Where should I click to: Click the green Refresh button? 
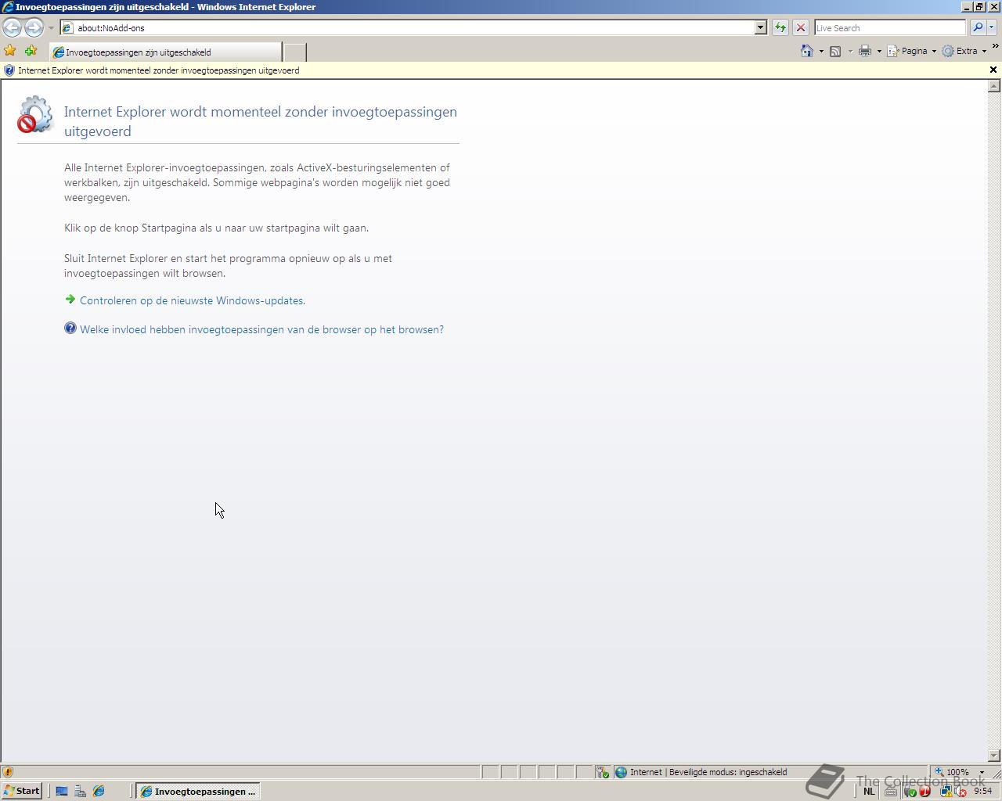780,27
